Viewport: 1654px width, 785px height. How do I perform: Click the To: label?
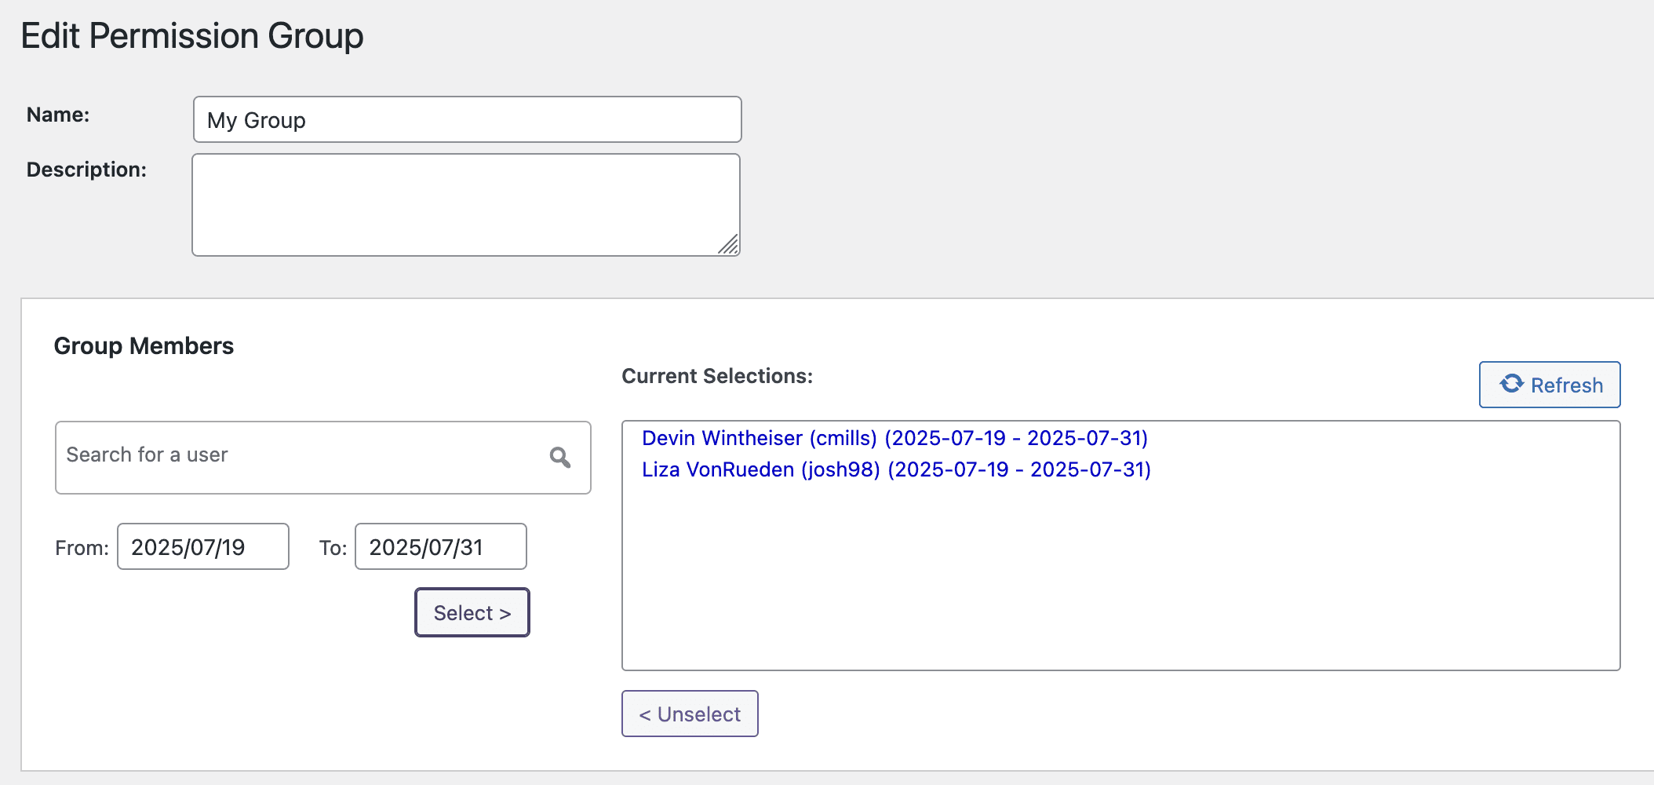[x=333, y=548]
